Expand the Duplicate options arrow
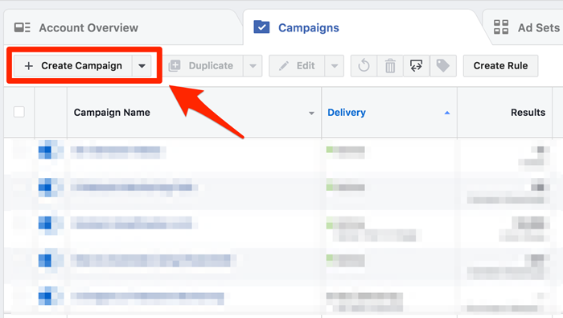The image size is (563, 318). 253,66
